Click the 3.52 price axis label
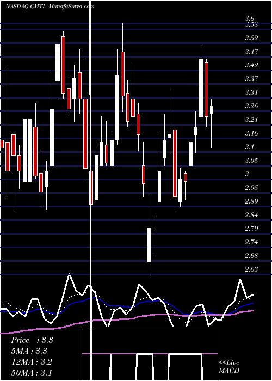 click(251, 38)
